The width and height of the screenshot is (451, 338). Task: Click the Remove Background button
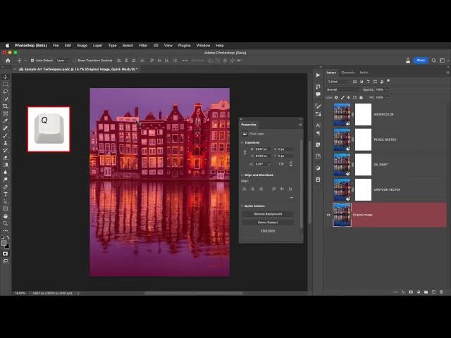click(268, 213)
